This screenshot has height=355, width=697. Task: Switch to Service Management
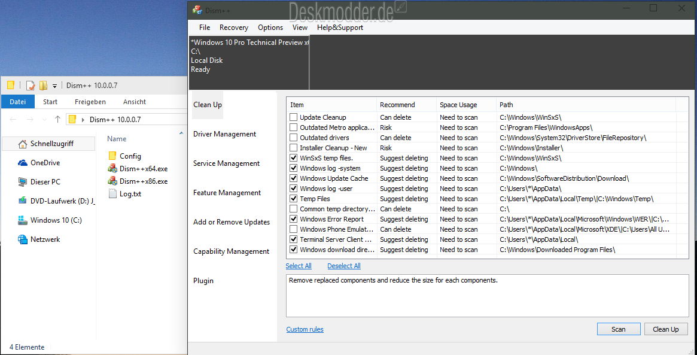pos(227,163)
